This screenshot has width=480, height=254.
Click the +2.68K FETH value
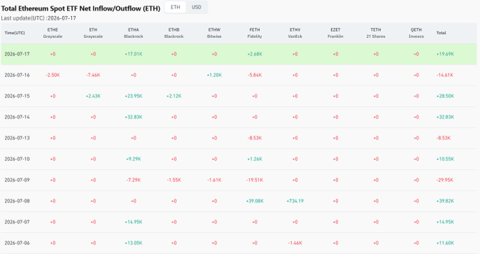[x=255, y=54]
